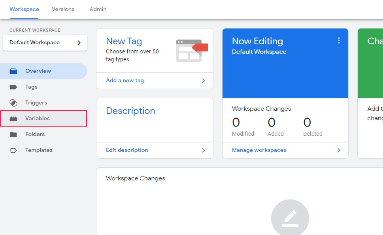Image resolution: width=383 pixels, height=235 pixels.
Task: Click the New Tag heading
Action: 124,41
